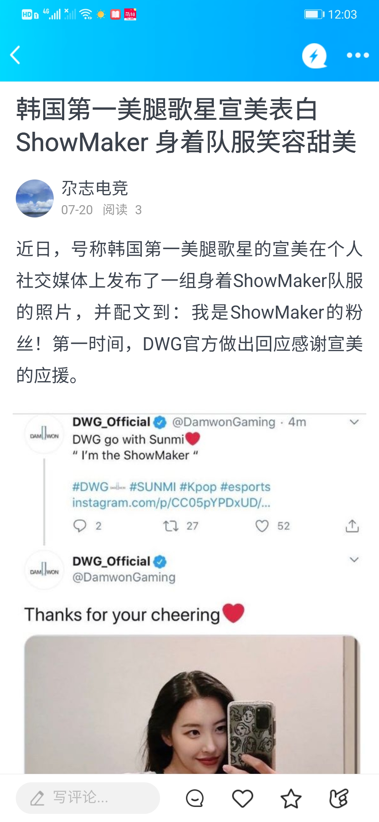Tap the tweet reply bubble icon

80,526
